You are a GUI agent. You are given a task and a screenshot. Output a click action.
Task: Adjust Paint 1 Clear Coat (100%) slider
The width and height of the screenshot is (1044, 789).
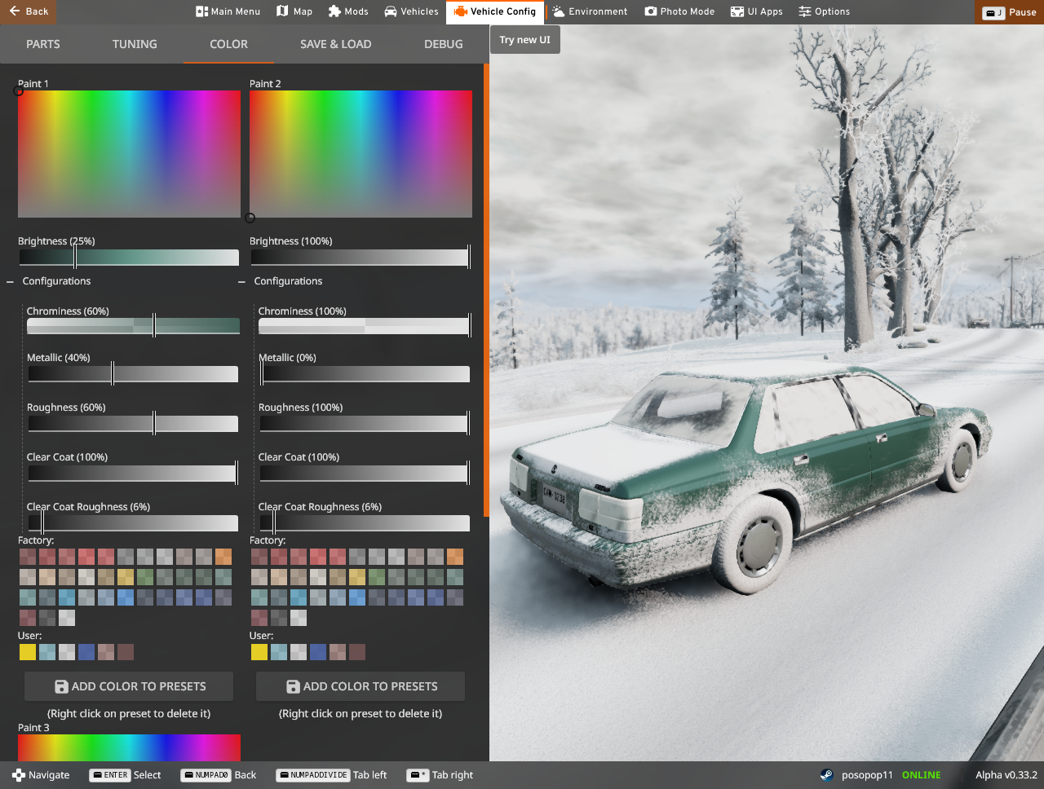133,474
